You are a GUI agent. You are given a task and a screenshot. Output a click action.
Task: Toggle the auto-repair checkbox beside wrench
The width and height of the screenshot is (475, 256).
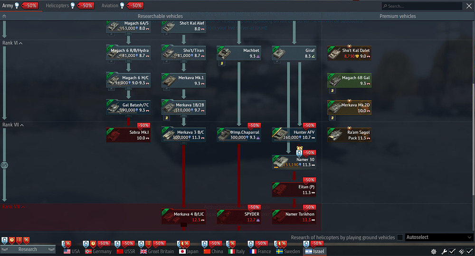[452, 251]
